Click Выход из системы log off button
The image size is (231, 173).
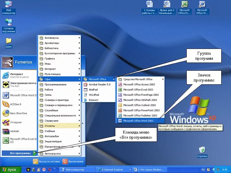pos(46,162)
